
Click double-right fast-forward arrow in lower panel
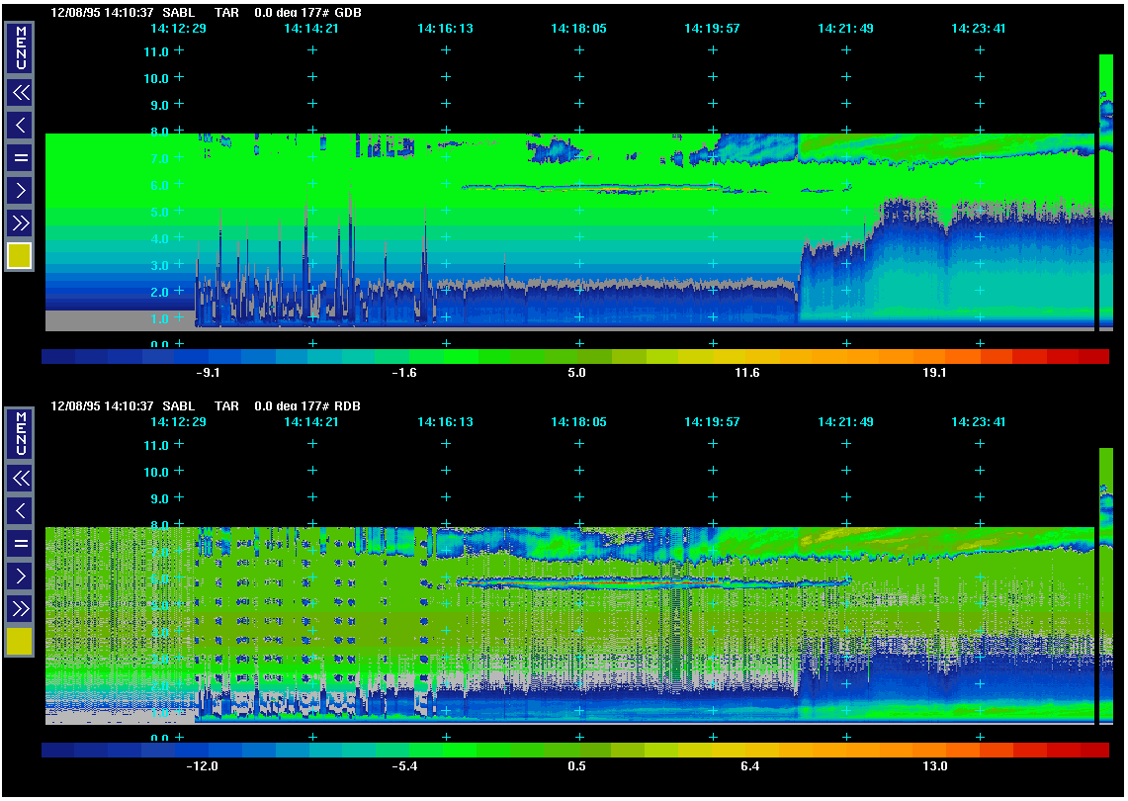click(x=20, y=607)
